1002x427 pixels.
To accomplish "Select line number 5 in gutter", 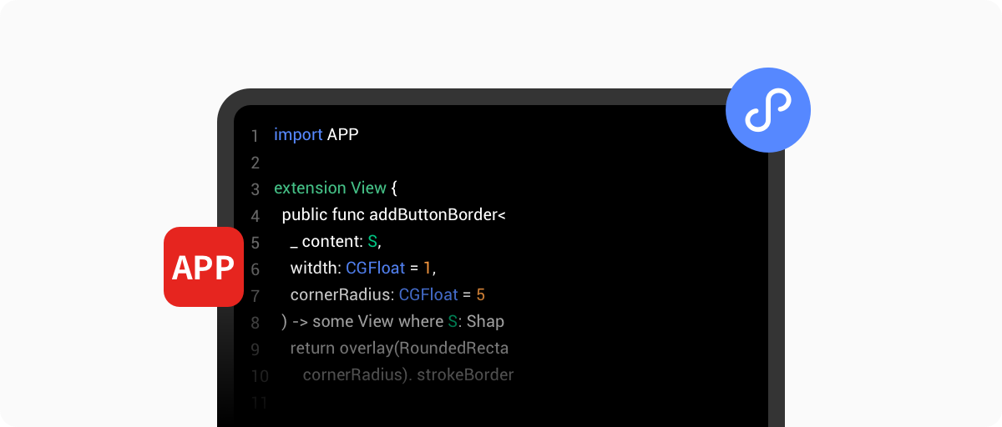I will pos(255,243).
